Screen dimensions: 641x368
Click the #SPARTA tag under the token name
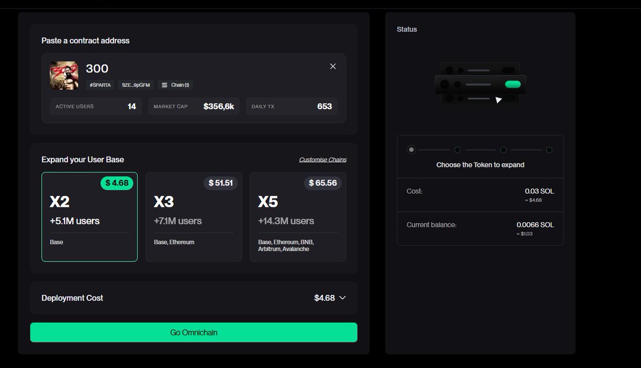coord(100,85)
